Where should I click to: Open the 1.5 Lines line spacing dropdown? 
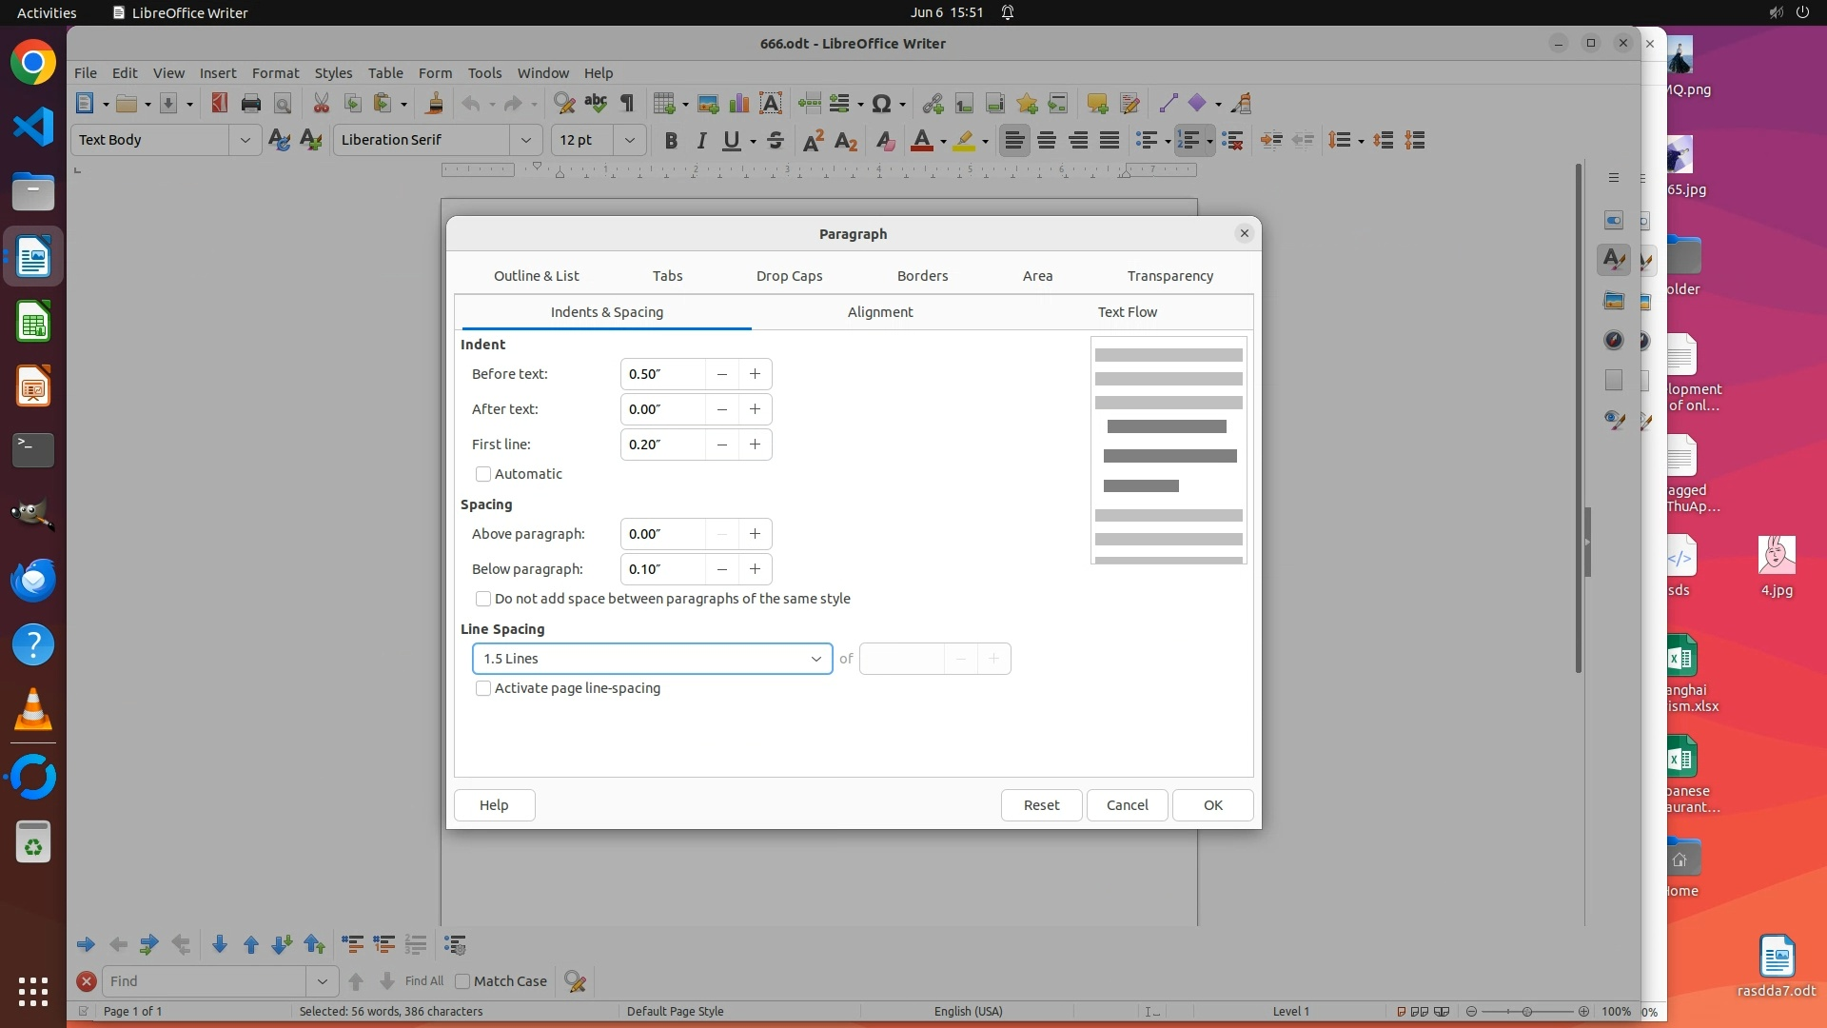(652, 659)
